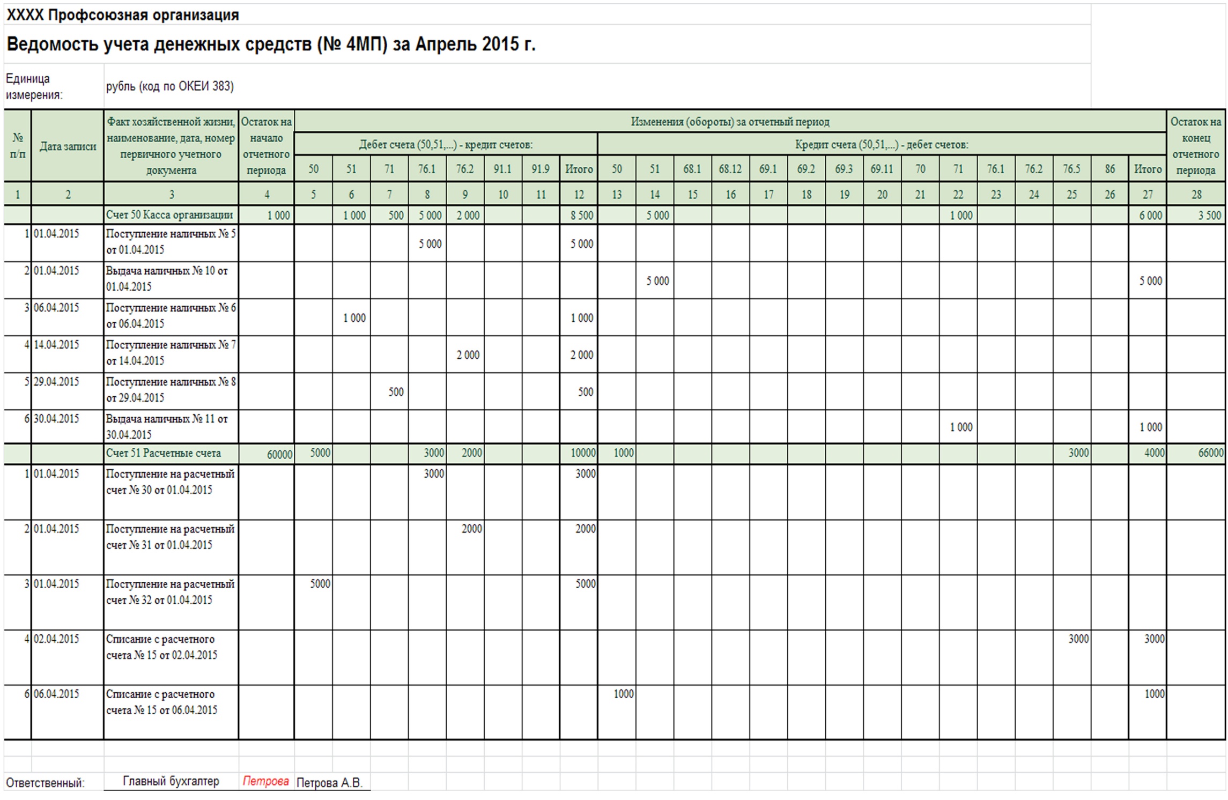Click the 'Кредит счета (50,51,...) - дебет счетов' header
Image resolution: width=1228 pixels, height=800 pixels.
[881, 144]
